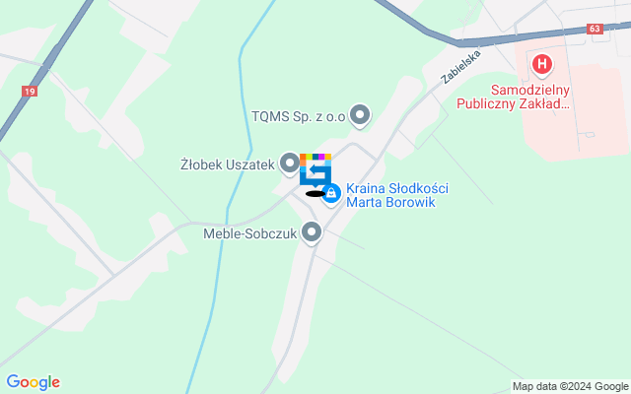
Task: Click the route 19 road shield
Action: (x=30, y=92)
